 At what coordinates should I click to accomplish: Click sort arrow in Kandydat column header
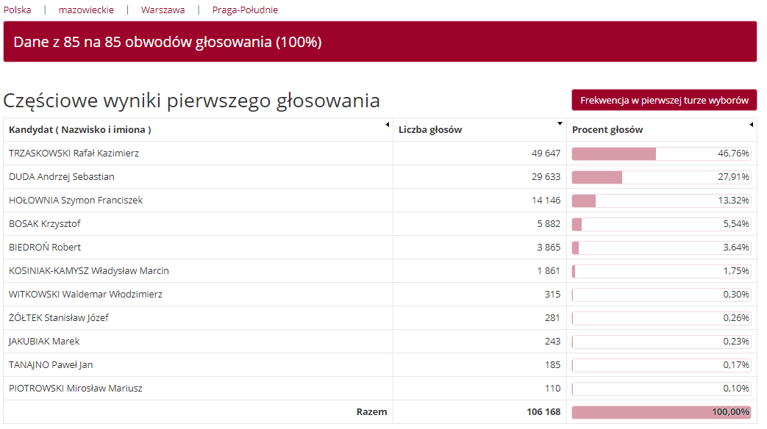[387, 125]
